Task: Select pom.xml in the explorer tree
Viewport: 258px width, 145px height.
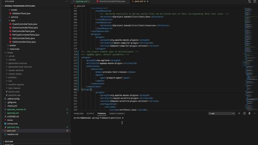Action: pyautogui.click(x=11, y=131)
